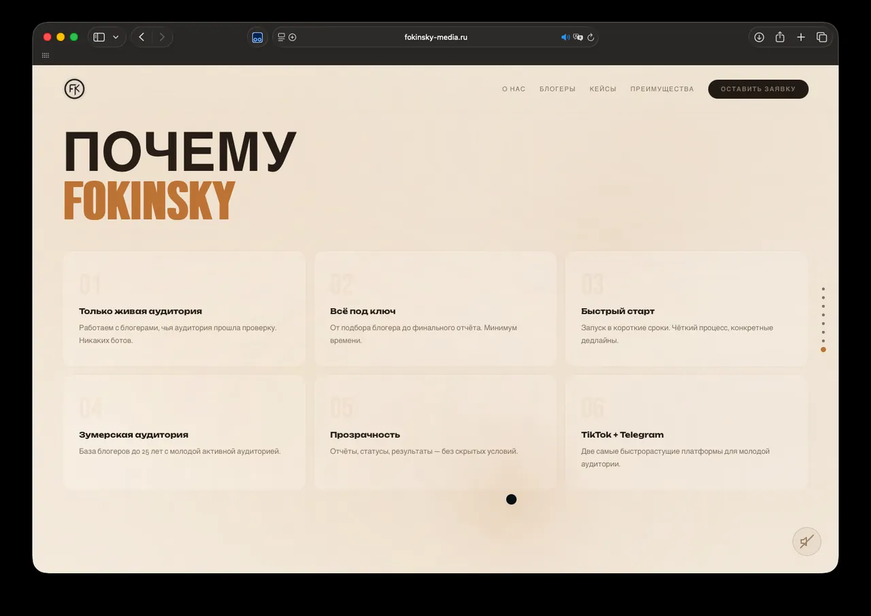Open the favorites grid icon below toolbar

46,56
